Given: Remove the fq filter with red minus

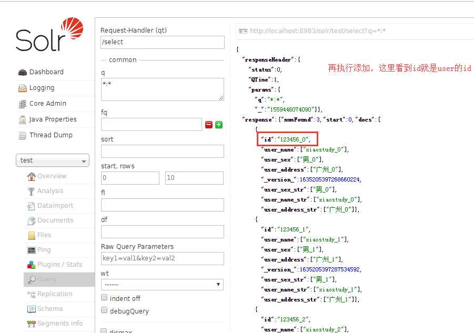Looking at the screenshot, I should [x=209, y=125].
